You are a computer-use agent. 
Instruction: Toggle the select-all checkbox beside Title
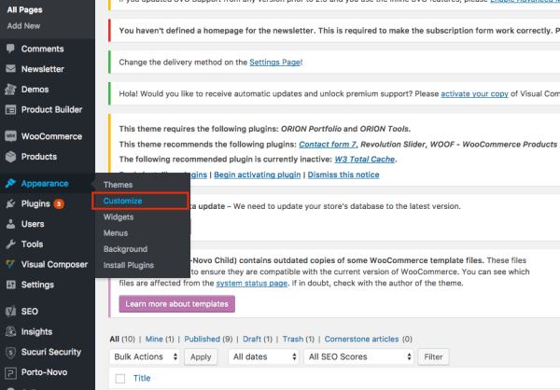point(119,379)
